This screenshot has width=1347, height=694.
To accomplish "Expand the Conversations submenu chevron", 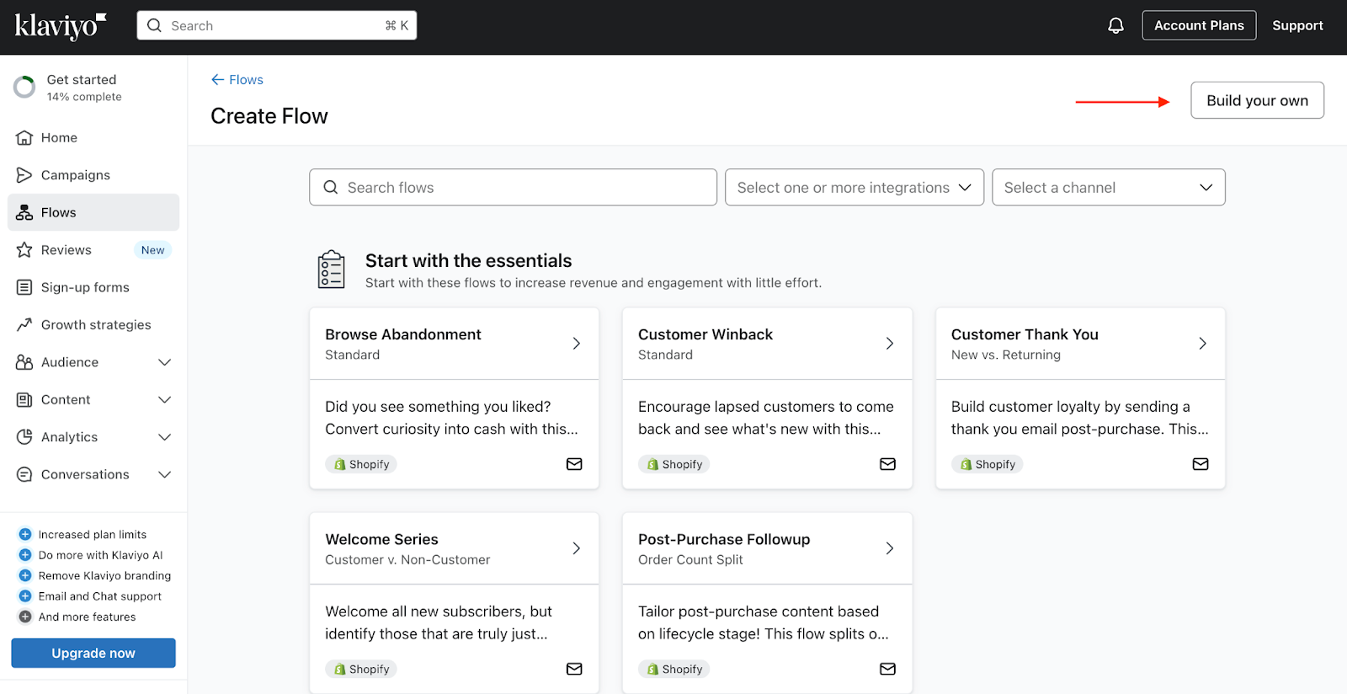I will click(165, 474).
